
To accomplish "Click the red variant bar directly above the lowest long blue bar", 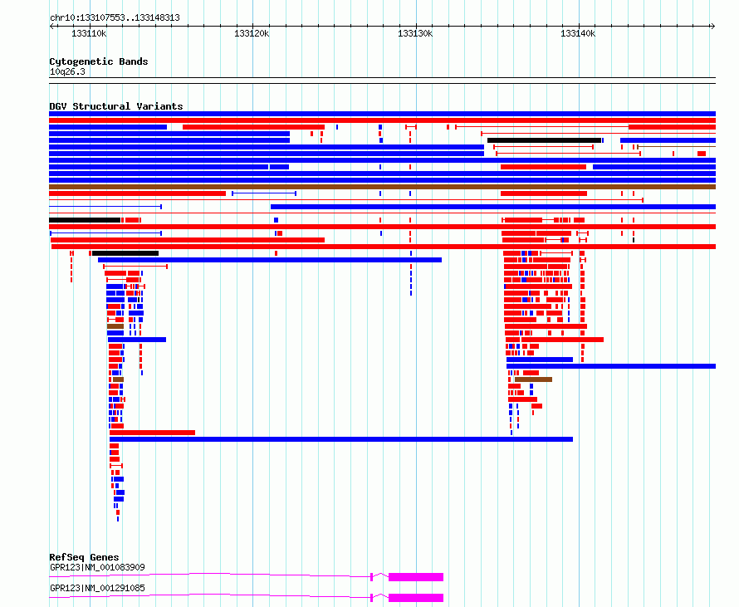I will pyautogui.click(x=152, y=433).
